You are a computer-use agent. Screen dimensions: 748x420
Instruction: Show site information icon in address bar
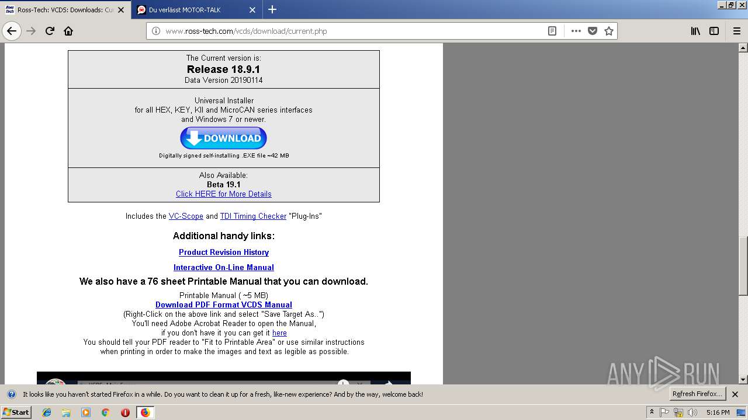pos(156,31)
